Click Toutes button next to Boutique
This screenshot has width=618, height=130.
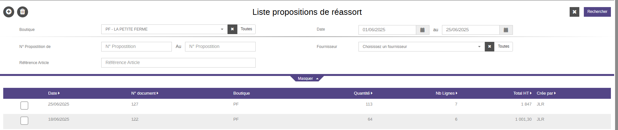click(246, 29)
